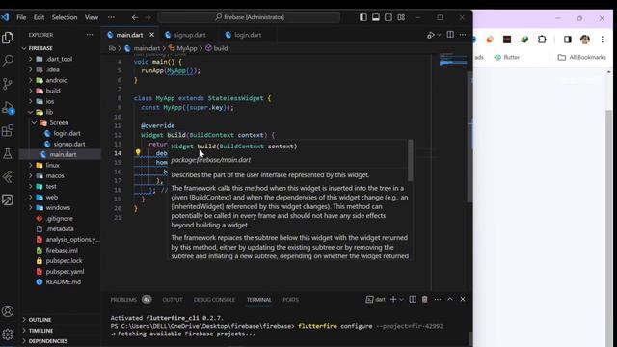
Task: Go forward with the navigation right arrow
Action: (x=148, y=17)
